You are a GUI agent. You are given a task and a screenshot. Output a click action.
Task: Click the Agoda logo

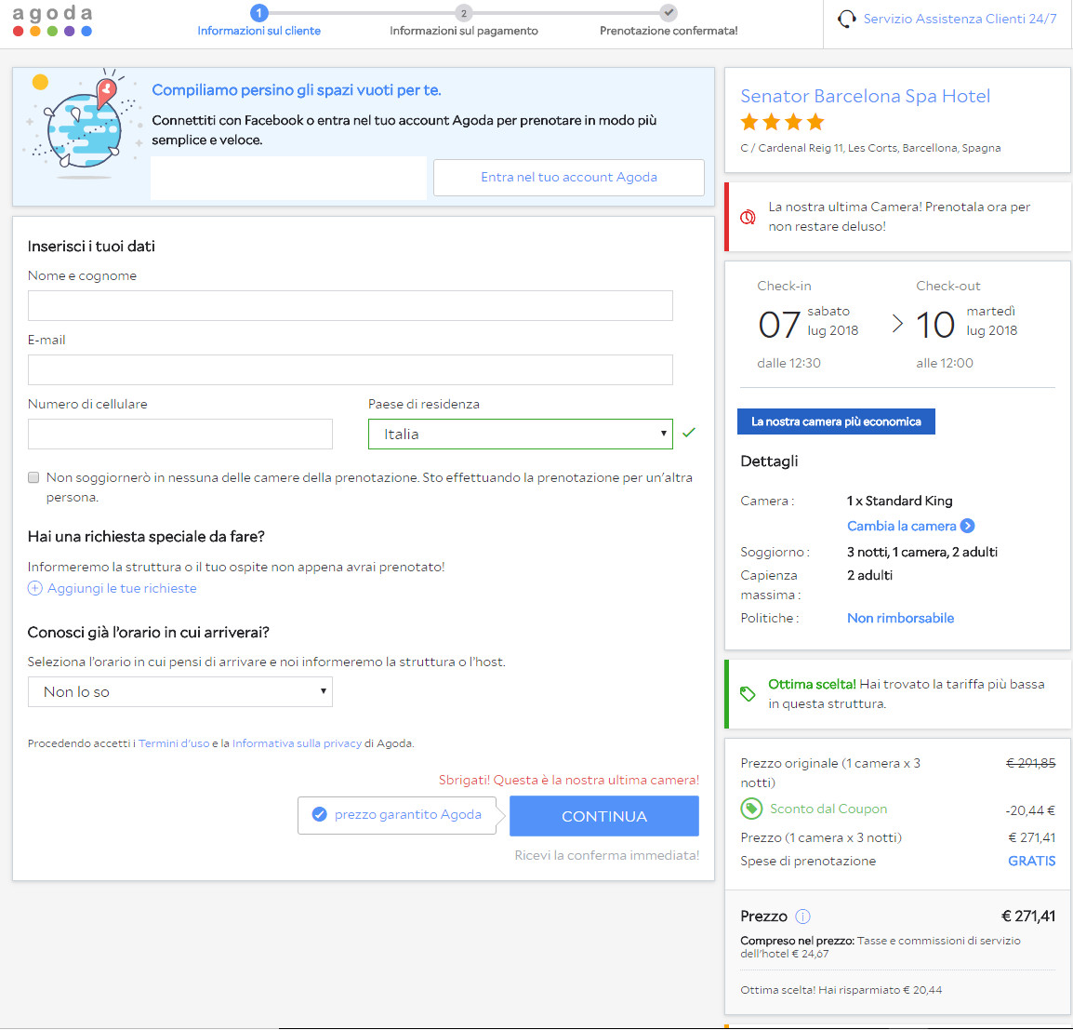(53, 21)
